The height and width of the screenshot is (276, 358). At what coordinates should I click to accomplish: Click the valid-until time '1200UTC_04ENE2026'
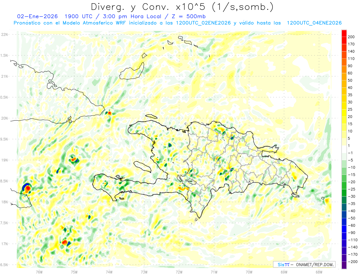pos(314,23)
